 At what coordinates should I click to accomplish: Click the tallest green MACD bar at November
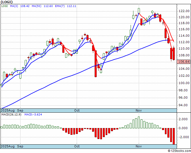pos(139,122)
